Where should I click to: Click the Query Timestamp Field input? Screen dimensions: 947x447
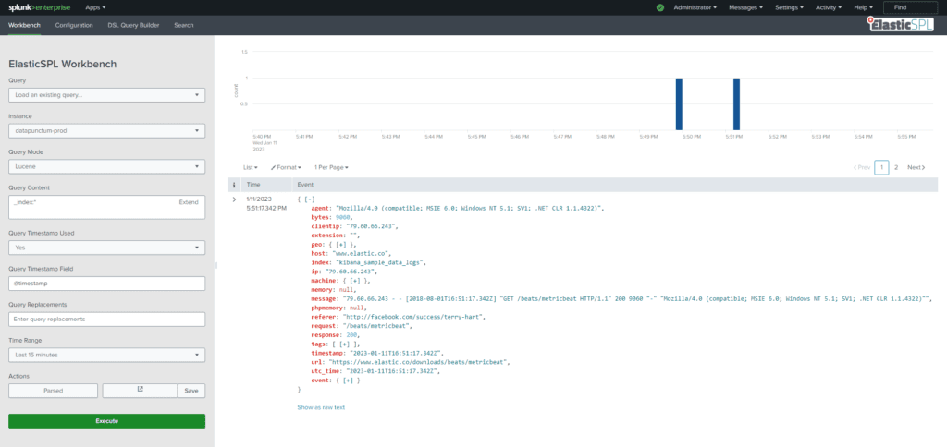[x=107, y=283]
